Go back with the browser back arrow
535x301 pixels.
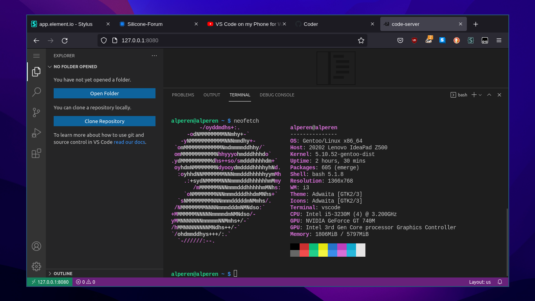(36, 40)
